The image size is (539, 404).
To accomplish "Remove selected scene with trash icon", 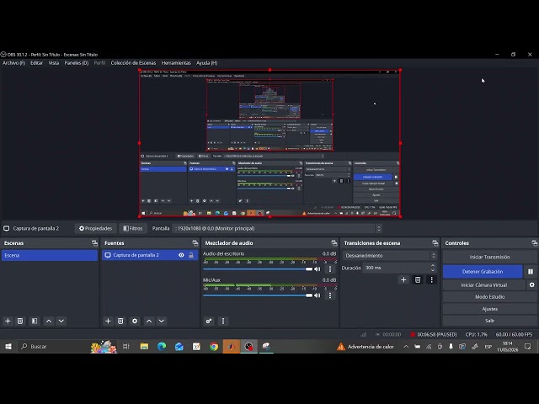I will 20,321.
